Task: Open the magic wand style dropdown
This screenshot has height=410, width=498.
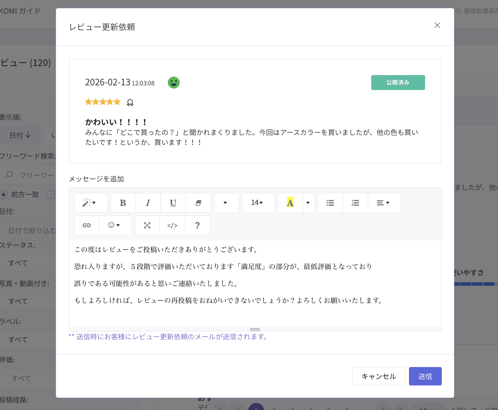Action: pos(91,203)
